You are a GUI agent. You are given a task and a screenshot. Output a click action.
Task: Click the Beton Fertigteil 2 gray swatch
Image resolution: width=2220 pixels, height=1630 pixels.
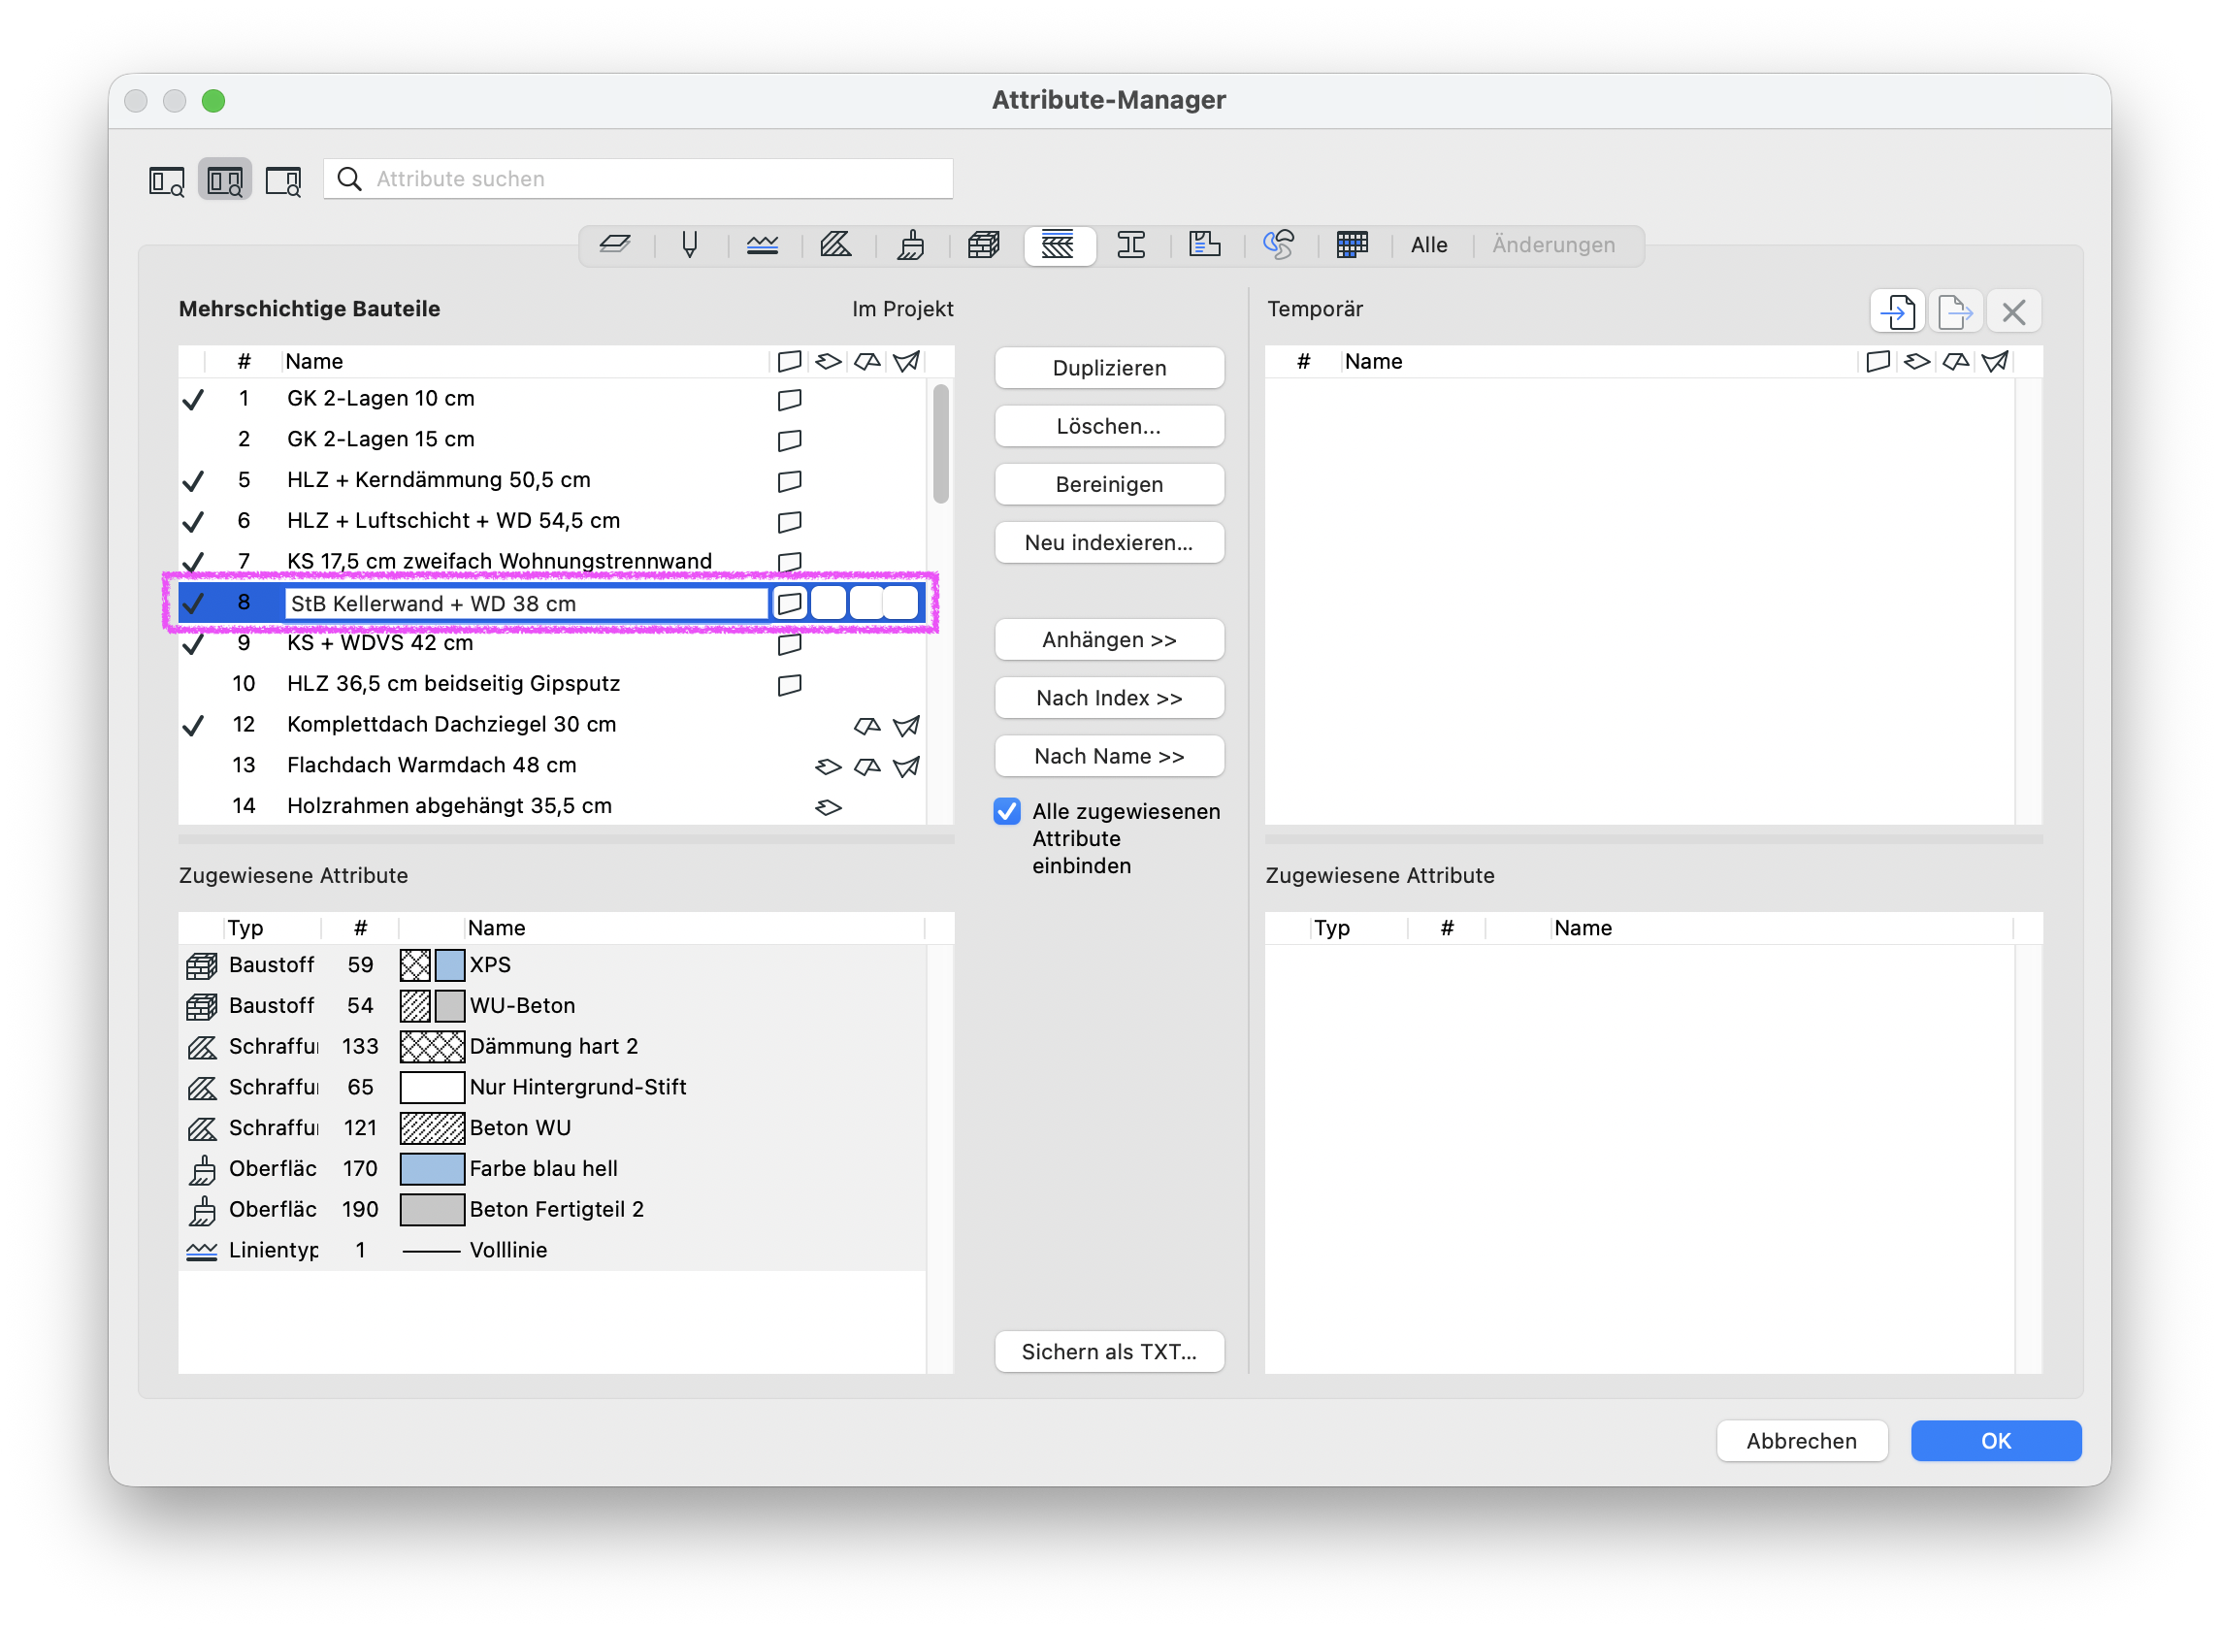coord(431,1210)
